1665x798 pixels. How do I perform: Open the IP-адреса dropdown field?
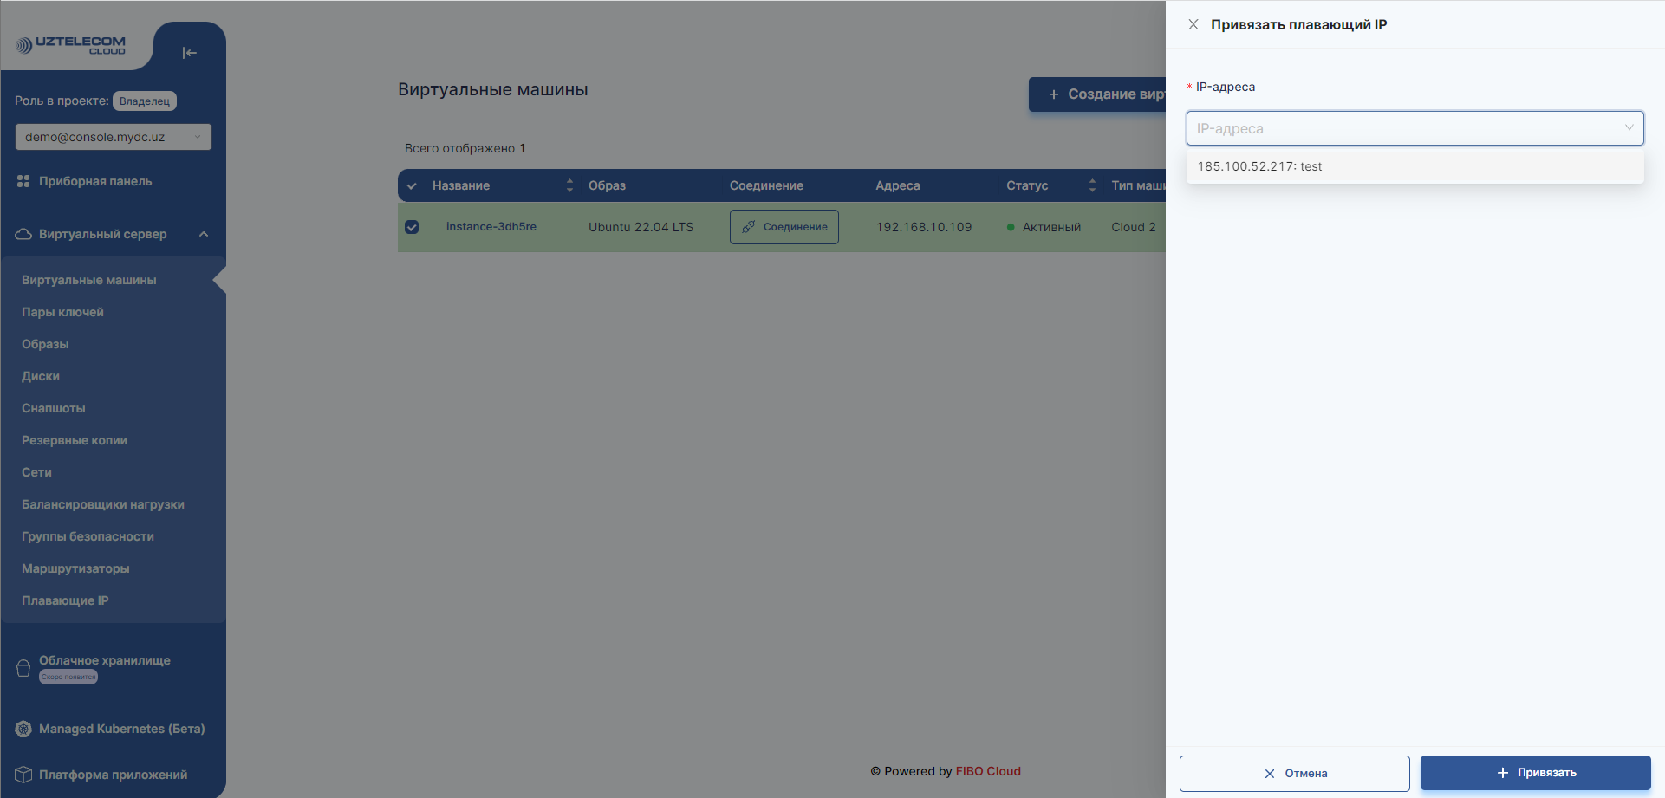click(1414, 128)
